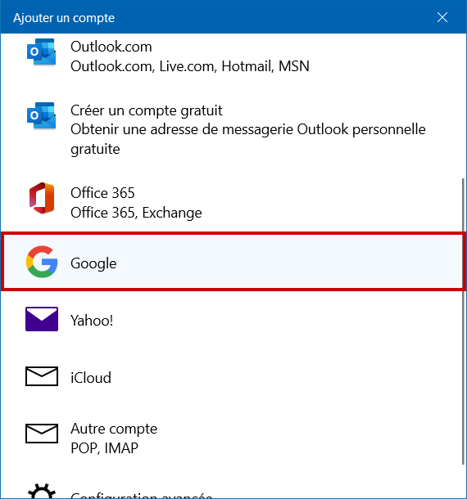Choose the Office 365 account type

click(102, 193)
